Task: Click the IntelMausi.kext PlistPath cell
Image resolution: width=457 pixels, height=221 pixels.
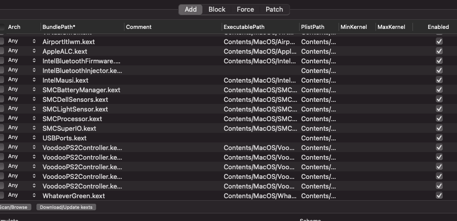Action: [x=318, y=80]
